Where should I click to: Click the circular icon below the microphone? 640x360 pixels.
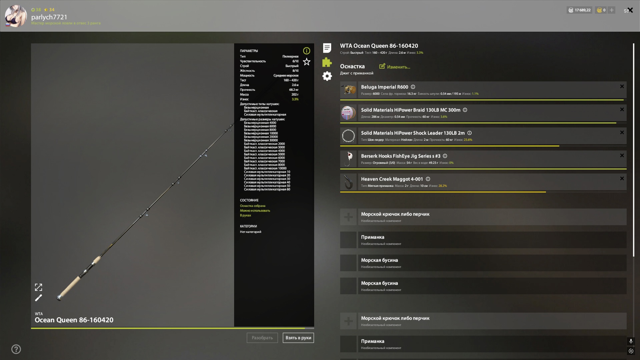[631, 351]
